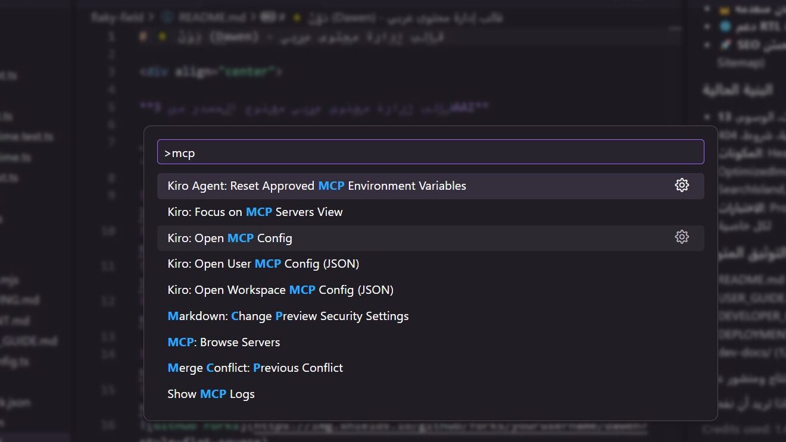Screen dimensions: 786x442
Task: Run the Kiro Agent: Reset Approved MCP Environment Variables command
Action: [316, 185]
